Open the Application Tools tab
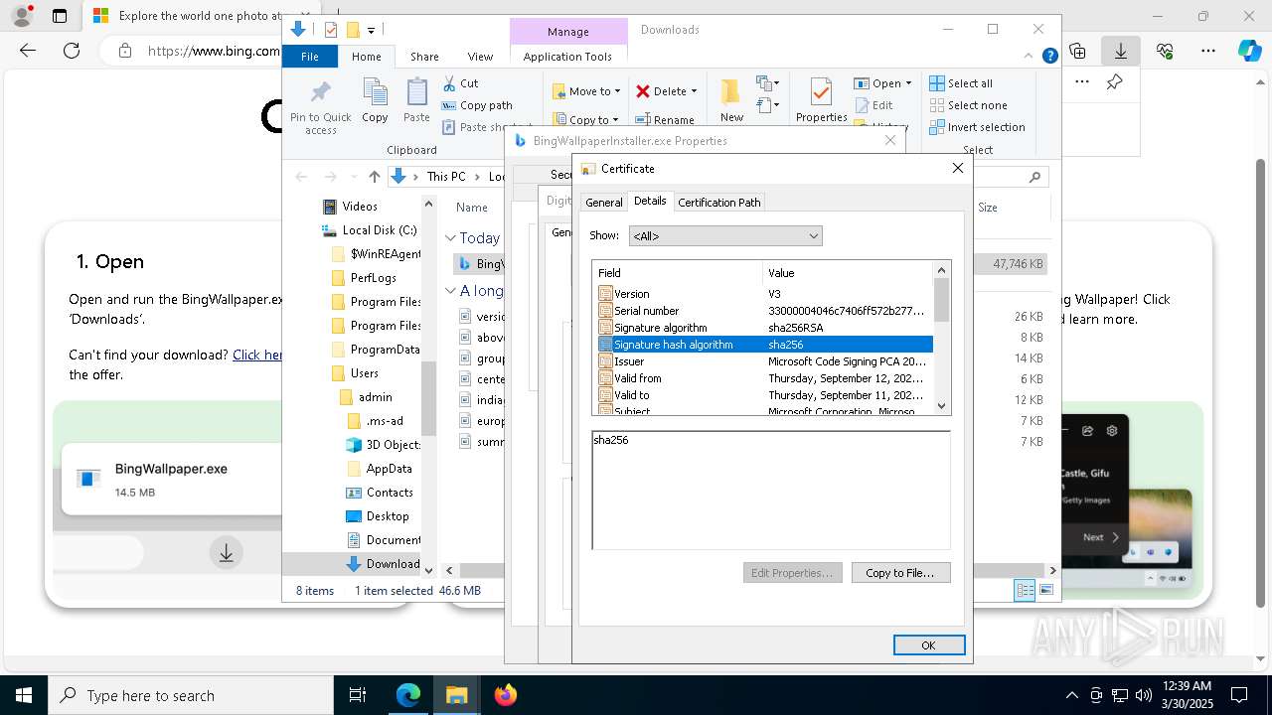The height and width of the screenshot is (715, 1272). (x=567, y=57)
